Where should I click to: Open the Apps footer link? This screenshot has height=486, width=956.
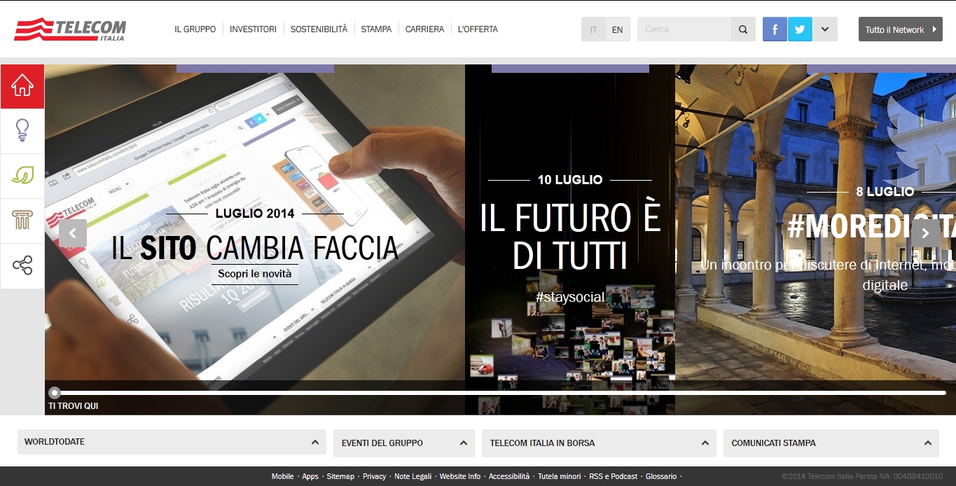310,476
